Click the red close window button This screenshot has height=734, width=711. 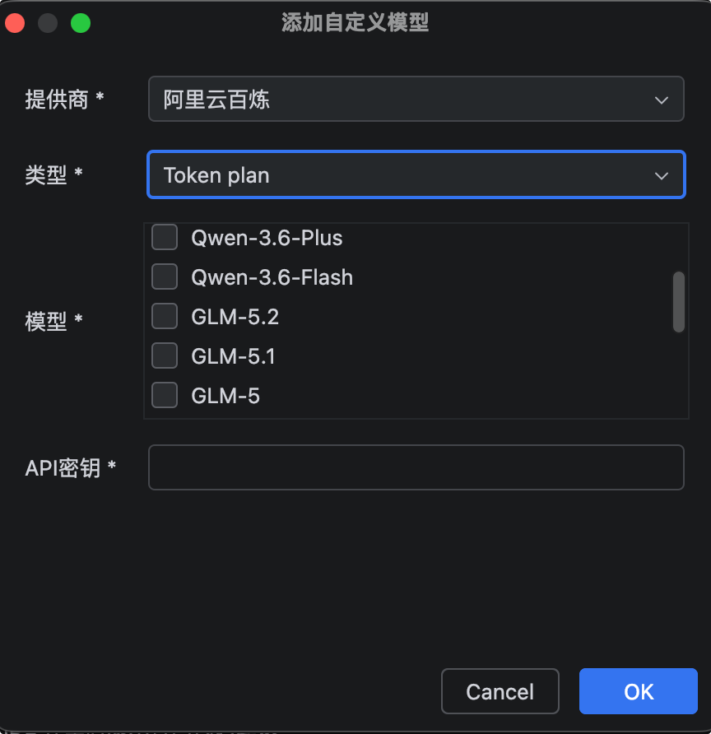coord(15,23)
